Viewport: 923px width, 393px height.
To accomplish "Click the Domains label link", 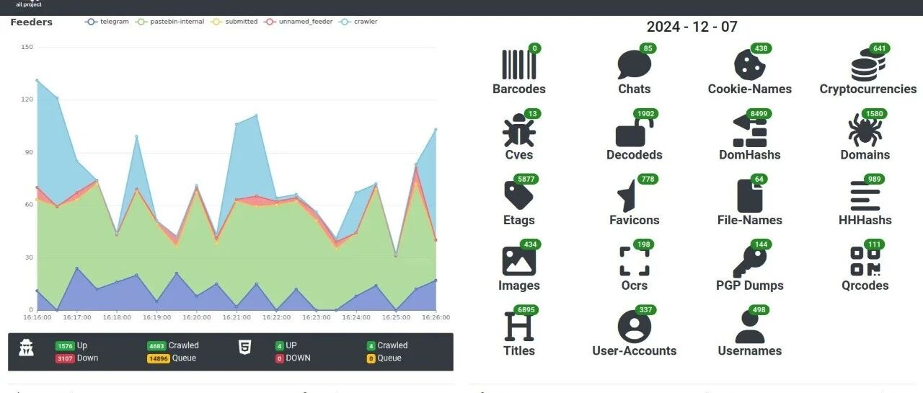I will coord(865,155).
